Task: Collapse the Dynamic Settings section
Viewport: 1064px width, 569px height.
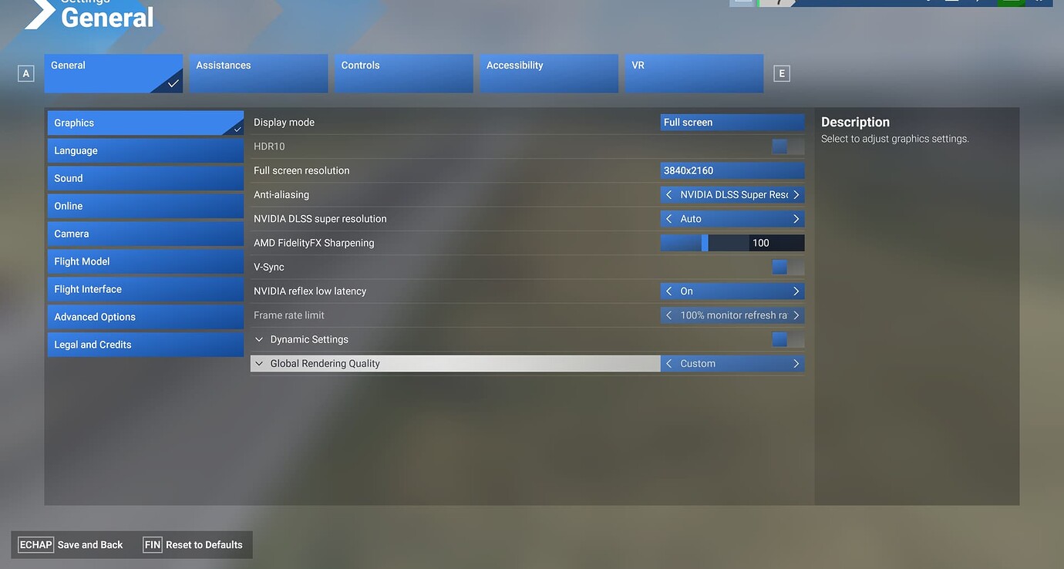Action: click(x=259, y=339)
